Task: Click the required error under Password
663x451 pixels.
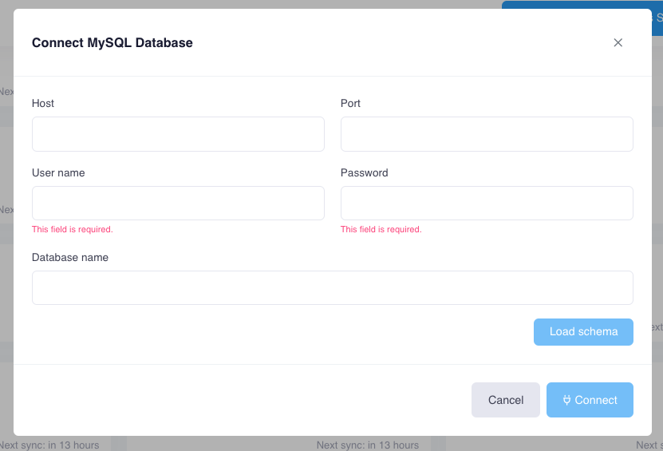Action: [x=381, y=229]
